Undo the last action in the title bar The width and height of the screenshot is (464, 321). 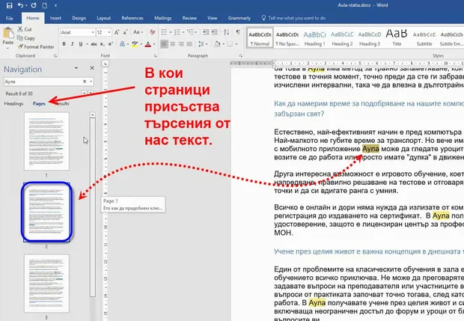pos(20,5)
